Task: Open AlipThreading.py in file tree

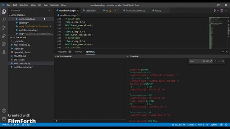Action: pyautogui.click(x=22, y=45)
